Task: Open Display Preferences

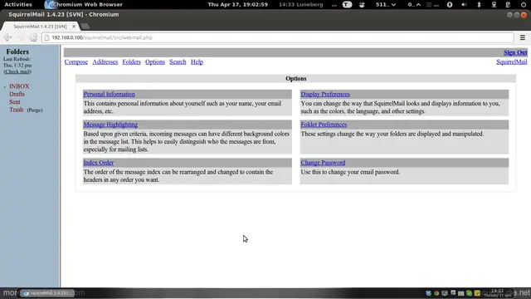Action: point(325,94)
